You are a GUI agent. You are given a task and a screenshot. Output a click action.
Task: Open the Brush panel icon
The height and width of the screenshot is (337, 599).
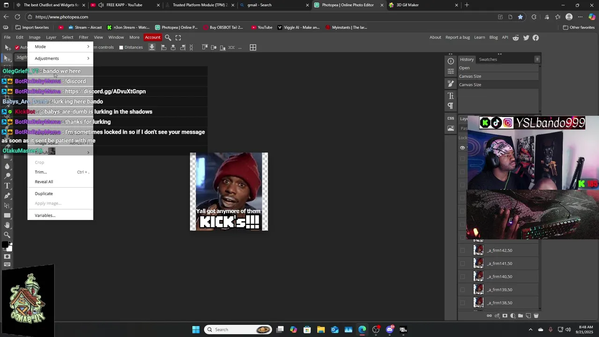pyautogui.click(x=451, y=84)
